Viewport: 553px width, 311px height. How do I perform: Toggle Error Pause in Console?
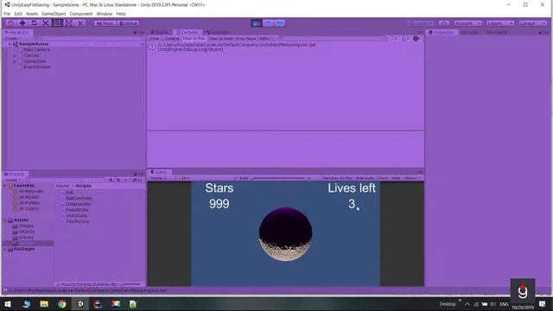[246, 38]
